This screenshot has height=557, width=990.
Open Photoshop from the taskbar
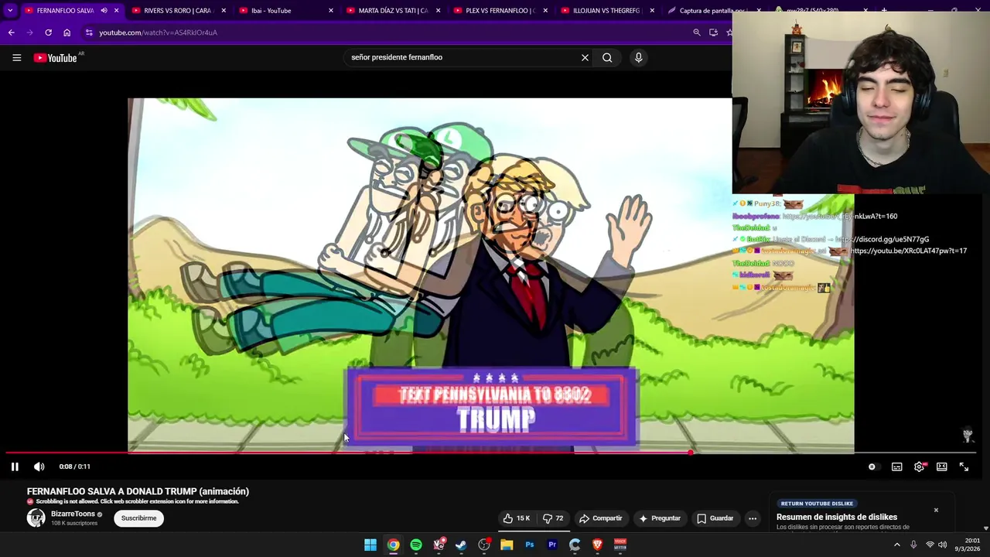click(x=529, y=545)
